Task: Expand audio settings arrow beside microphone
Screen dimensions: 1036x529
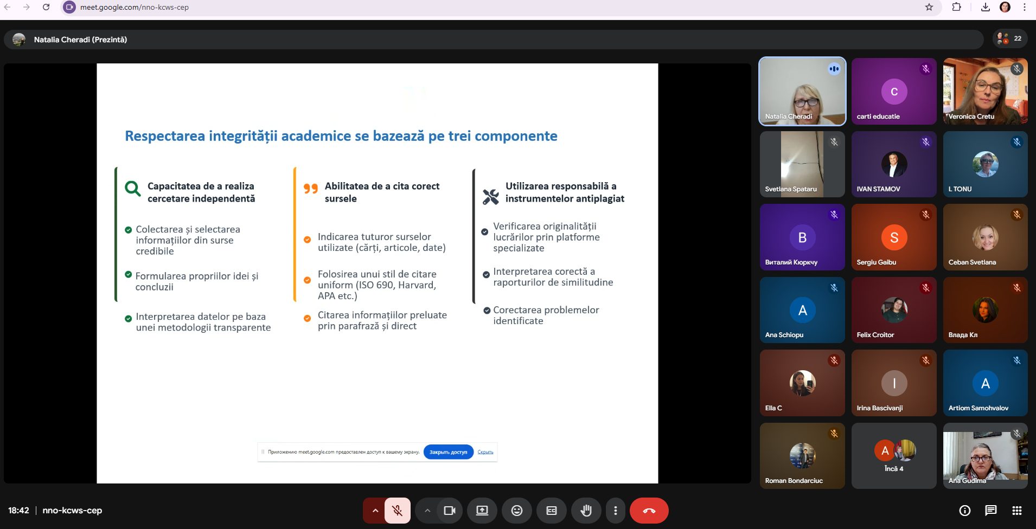Action: coord(374,511)
